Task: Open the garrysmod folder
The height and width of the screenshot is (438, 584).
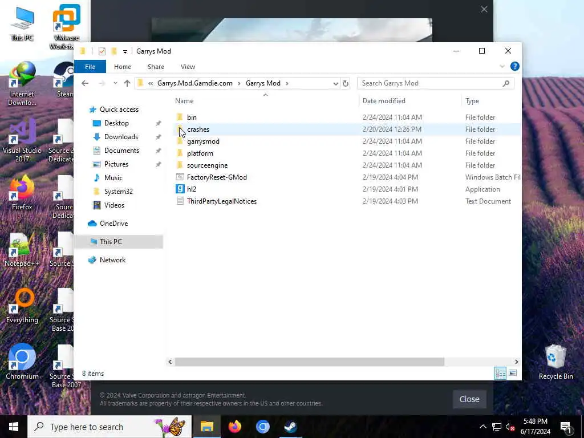Action: [203, 141]
